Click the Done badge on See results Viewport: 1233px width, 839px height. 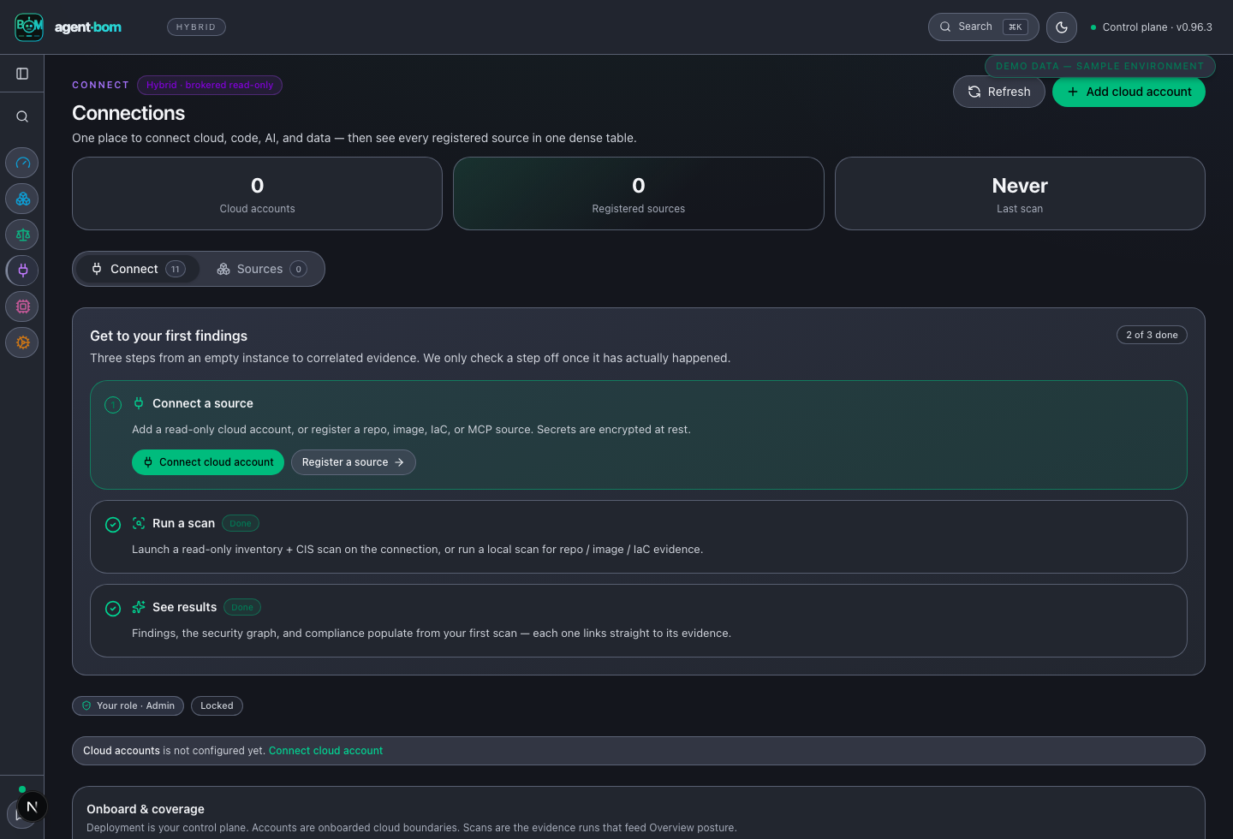click(242, 607)
